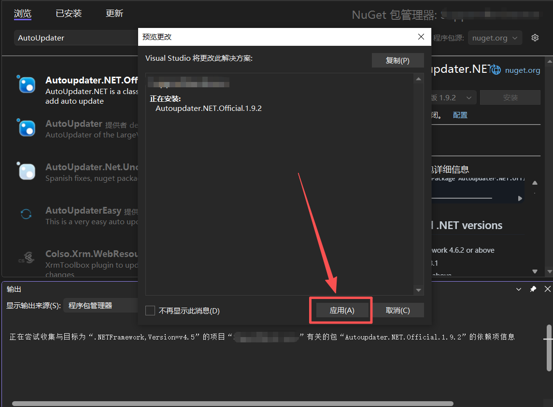
Task: Open the 1.9.2 version dropdown
Action: pyautogui.click(x=453, y=97)
